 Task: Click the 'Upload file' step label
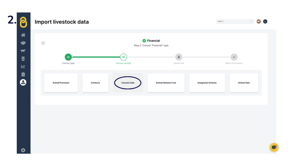point(179,63)
